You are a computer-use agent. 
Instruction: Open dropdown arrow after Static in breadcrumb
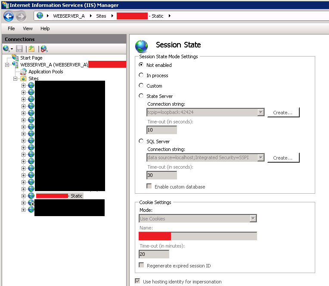click(x=170, y=16)
